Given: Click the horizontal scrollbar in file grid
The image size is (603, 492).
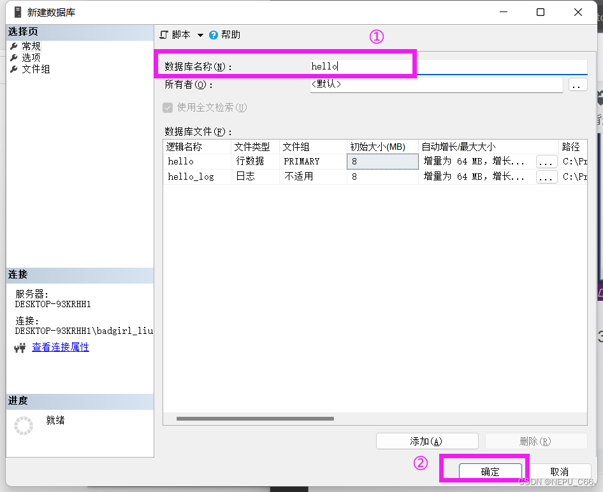Looking at the screenshot, I should (x=255, y=419).
